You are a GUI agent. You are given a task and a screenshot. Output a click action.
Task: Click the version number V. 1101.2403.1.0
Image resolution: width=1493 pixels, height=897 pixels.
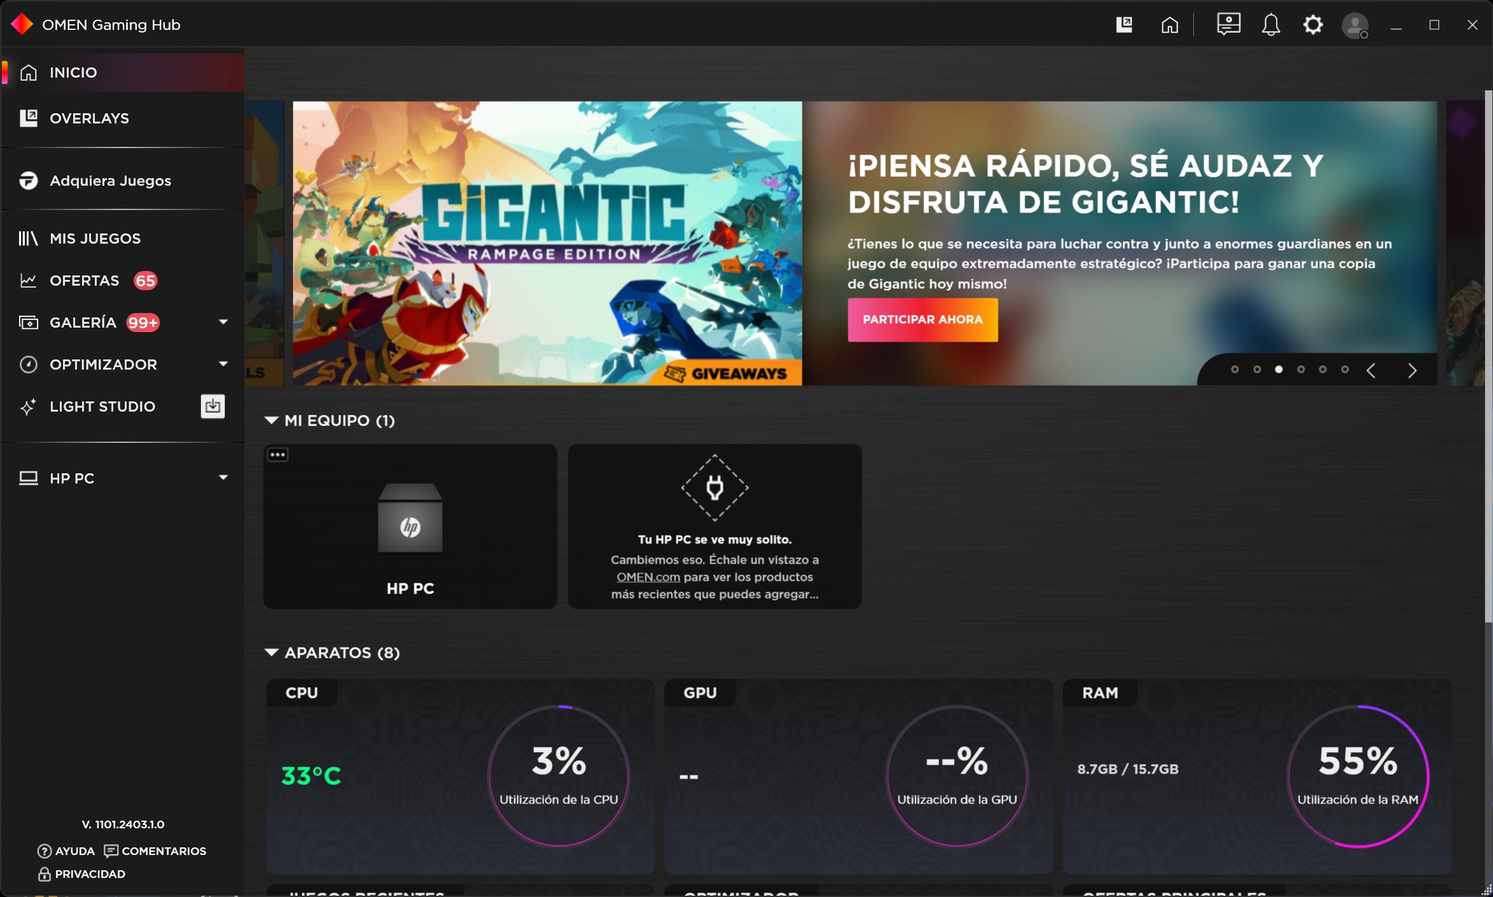pyautogui.click(x=123, y=824)
